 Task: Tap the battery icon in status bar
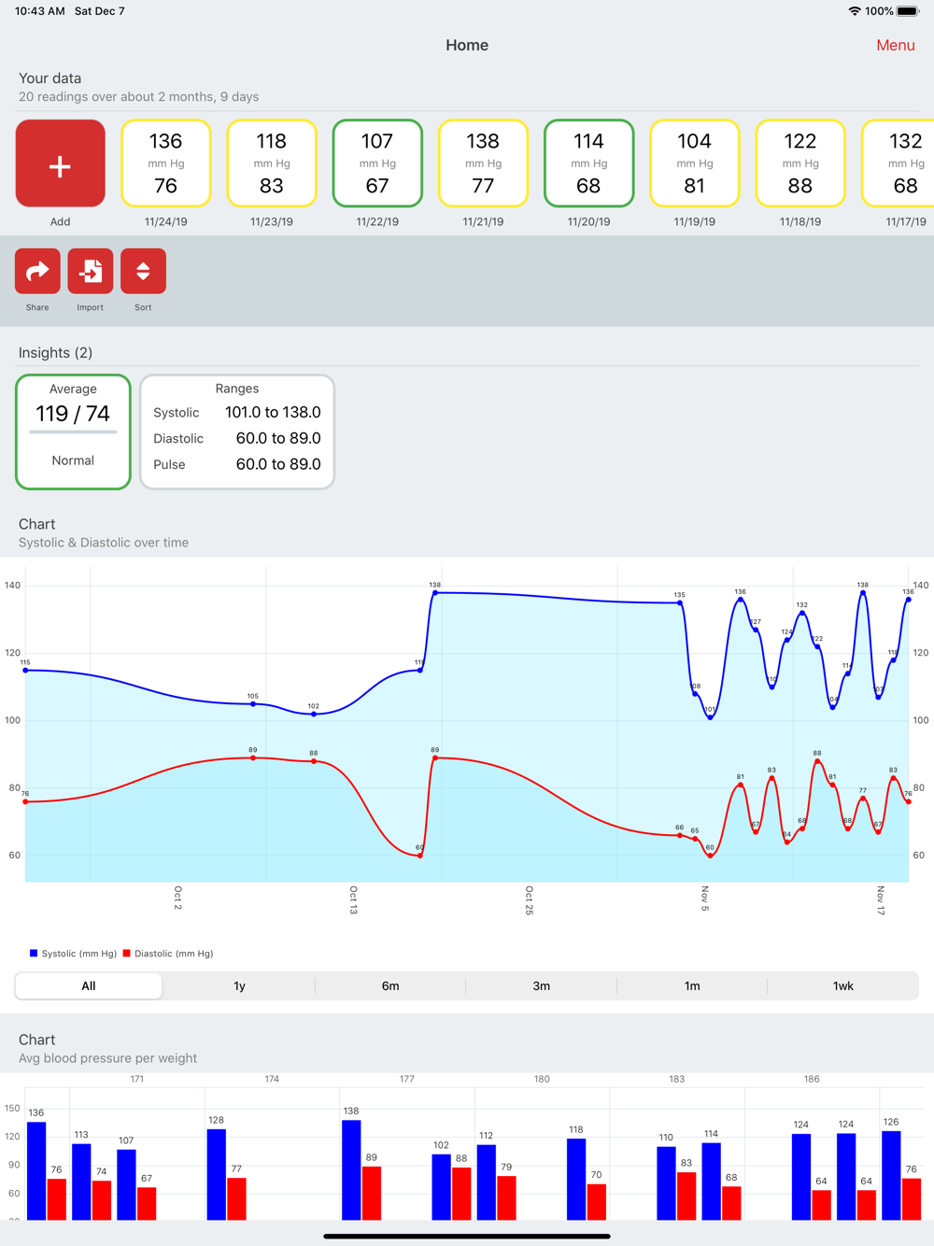[x=908, y=11]
